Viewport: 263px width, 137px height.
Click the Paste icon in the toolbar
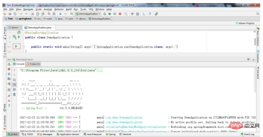pyautogui.click(x=43, y=14)
